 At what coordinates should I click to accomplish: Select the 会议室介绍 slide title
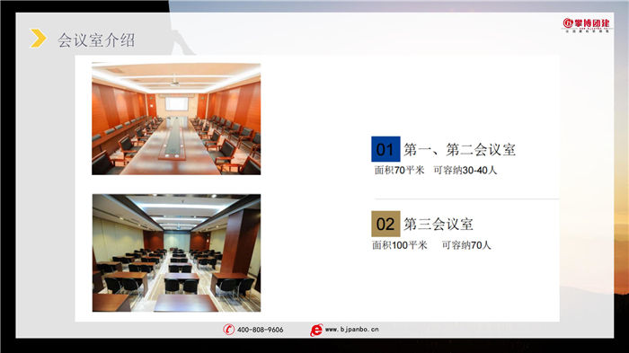pyautogui.click(x=96, y=40)
